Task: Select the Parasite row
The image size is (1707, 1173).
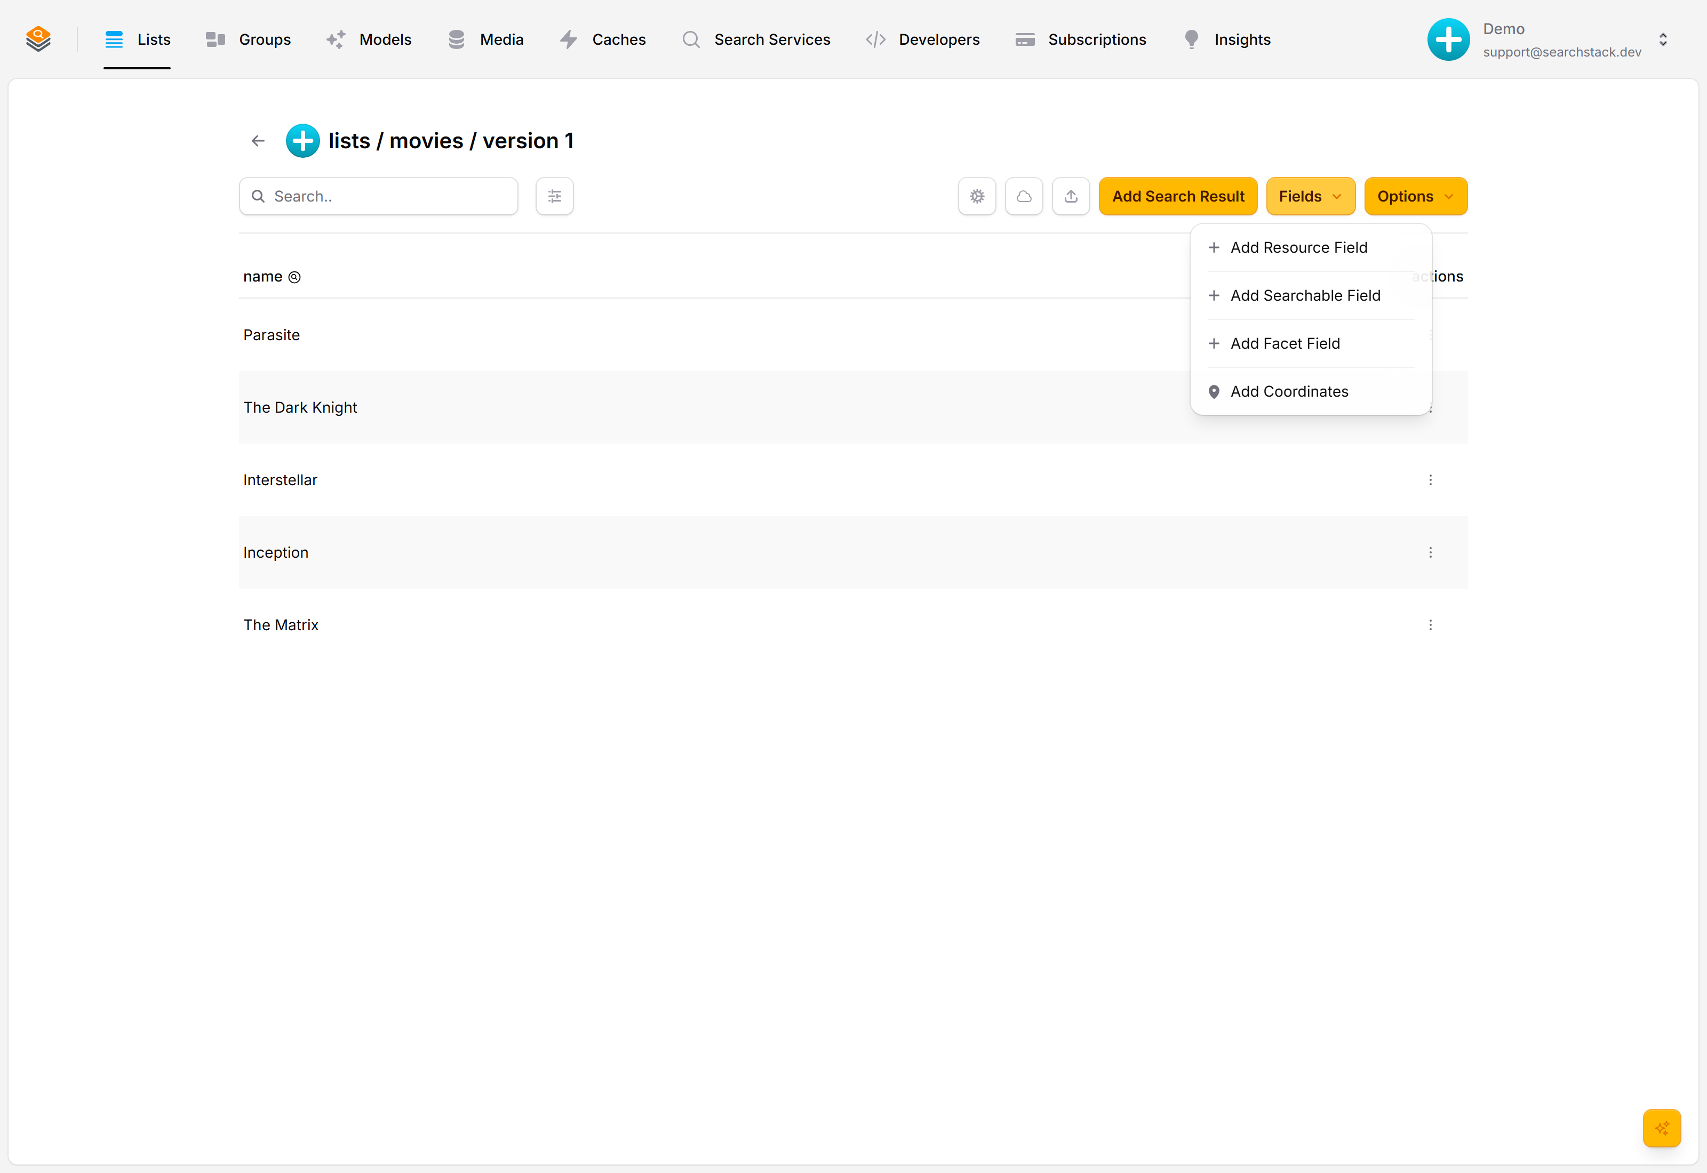Action: point(853,335)
